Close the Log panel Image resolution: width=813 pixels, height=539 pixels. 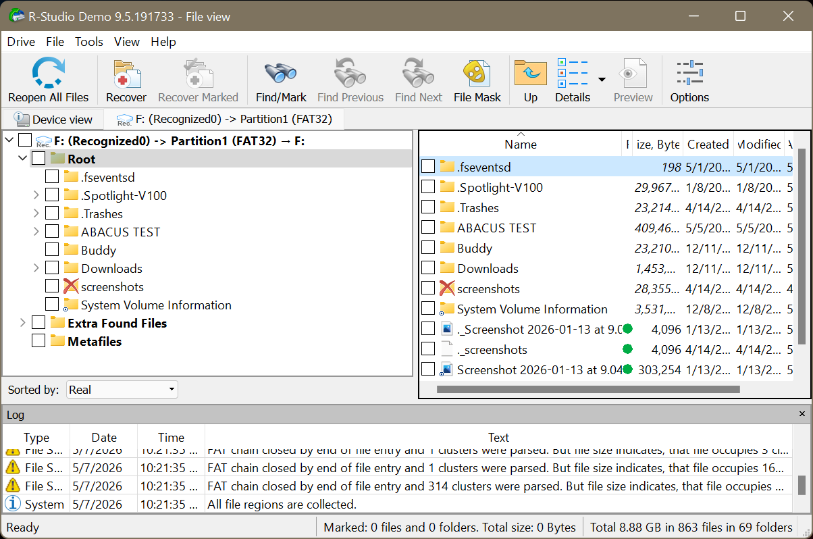tap(802, 414)
